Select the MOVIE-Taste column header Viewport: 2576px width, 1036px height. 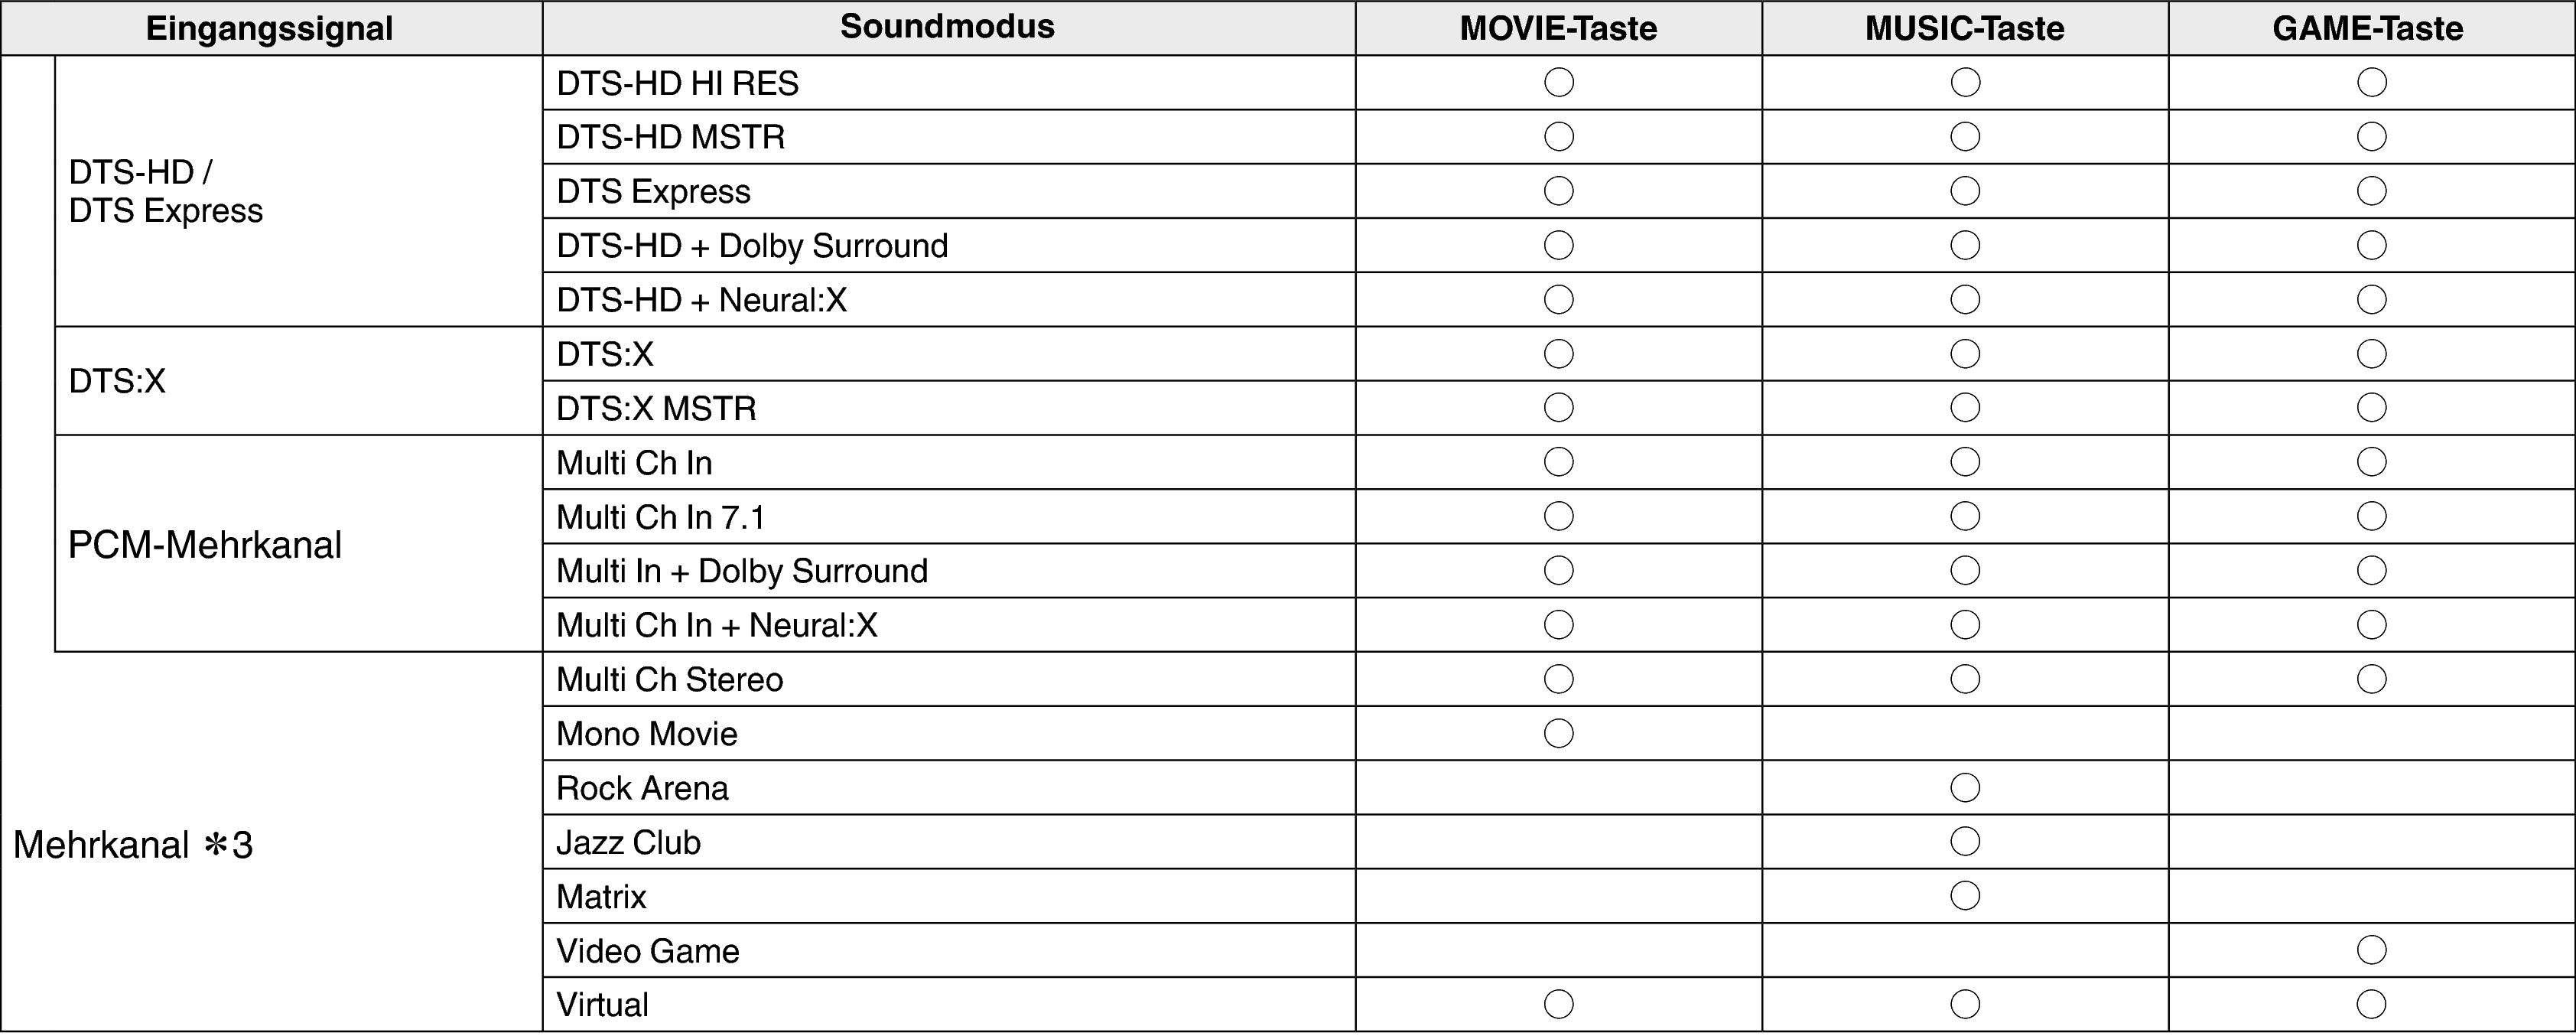pos(1557,28)
